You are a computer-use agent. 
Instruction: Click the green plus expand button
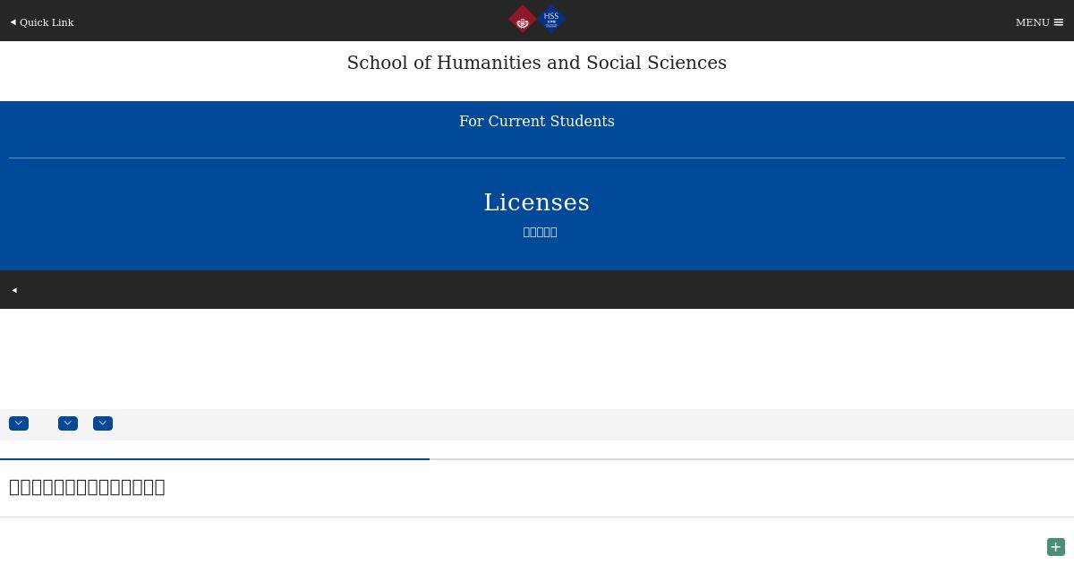[x=1056, y=547]
